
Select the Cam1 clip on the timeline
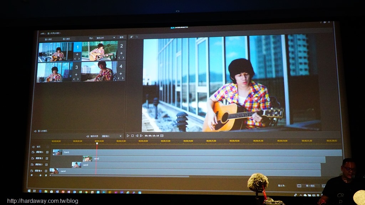pyautogui.click(x=197, y=152)
